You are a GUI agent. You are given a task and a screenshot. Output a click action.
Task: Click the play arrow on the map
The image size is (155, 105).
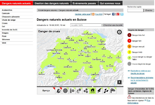pyautogui.click(x=119, y=82)
